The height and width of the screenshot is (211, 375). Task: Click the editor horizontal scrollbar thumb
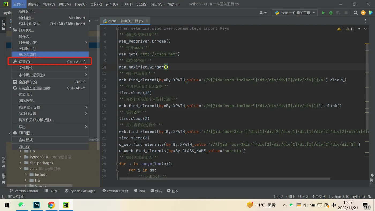coord(225,178)
